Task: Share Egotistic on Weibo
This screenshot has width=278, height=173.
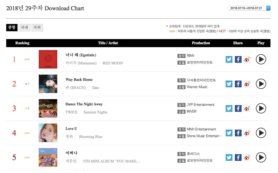Action: pos(247,59)
